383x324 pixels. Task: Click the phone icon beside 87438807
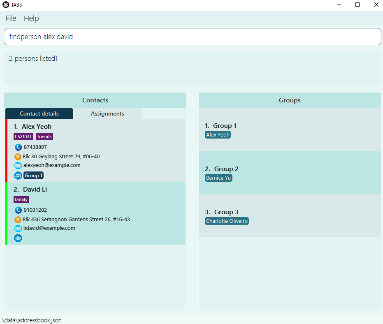point(18,147)
